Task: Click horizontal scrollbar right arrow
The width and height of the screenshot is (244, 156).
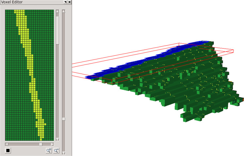Action: tap(52, 144)
